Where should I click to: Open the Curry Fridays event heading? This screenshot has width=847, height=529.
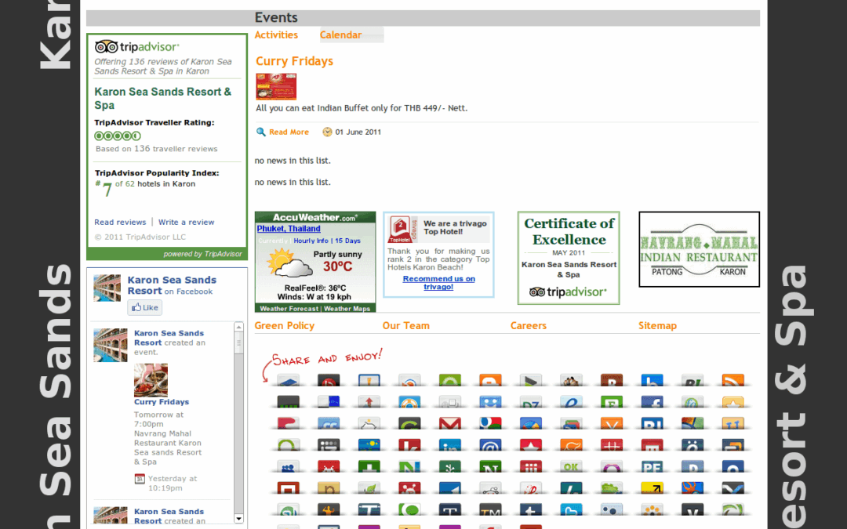(x=294, y=61)
